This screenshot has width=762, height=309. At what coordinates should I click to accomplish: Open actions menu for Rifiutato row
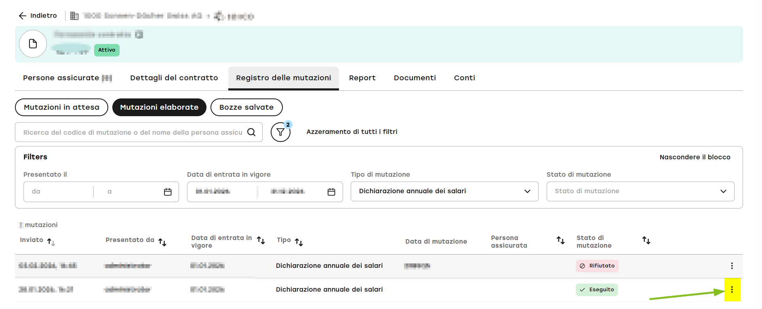pyautogui.click(x=732, y=266)
